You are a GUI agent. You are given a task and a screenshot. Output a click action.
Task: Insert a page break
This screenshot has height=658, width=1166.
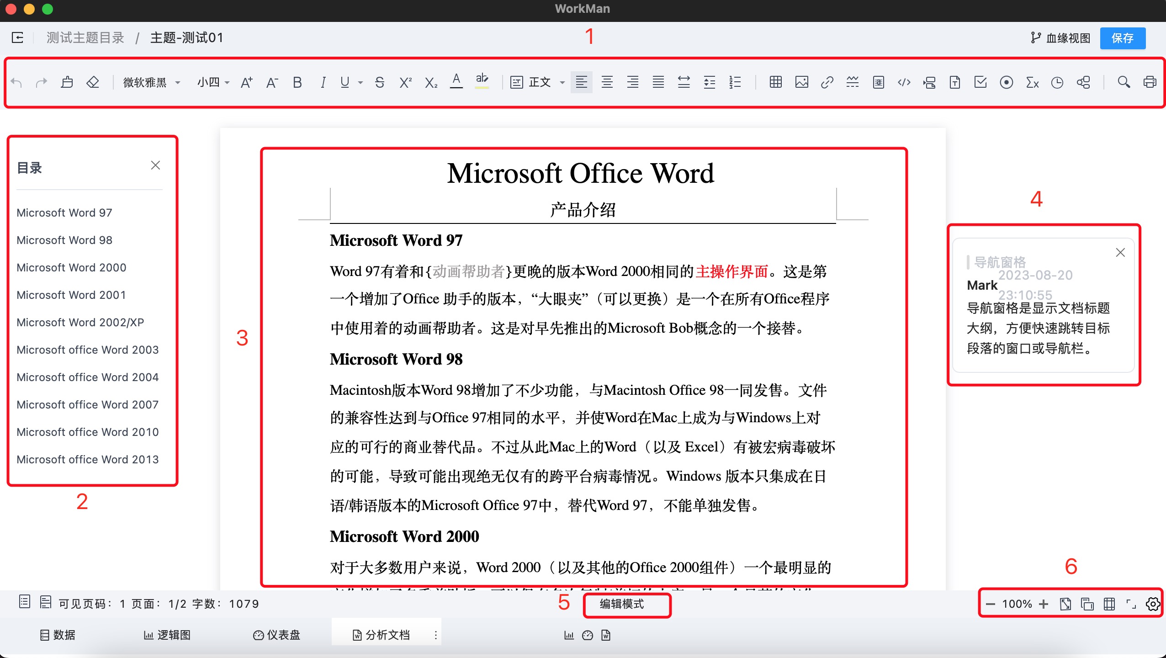929,82
